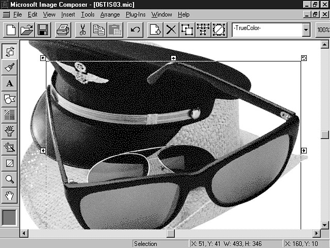330x248 pixels.
Task: Click the Cut scissors icon
Action: [82, 29]
